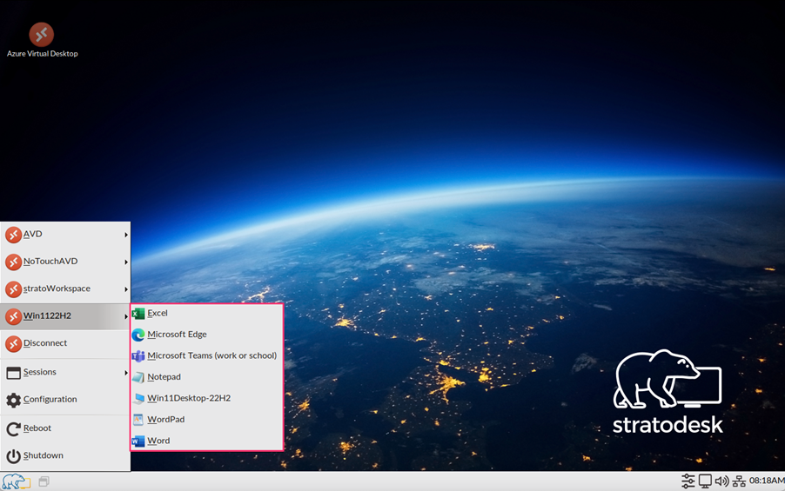Click the red AVD remote desktop icon
The height and width of the screenshot is (491, 785).
pos(14,235)
